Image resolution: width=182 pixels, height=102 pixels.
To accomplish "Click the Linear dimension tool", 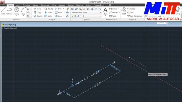I will click(x=113, y=9).
